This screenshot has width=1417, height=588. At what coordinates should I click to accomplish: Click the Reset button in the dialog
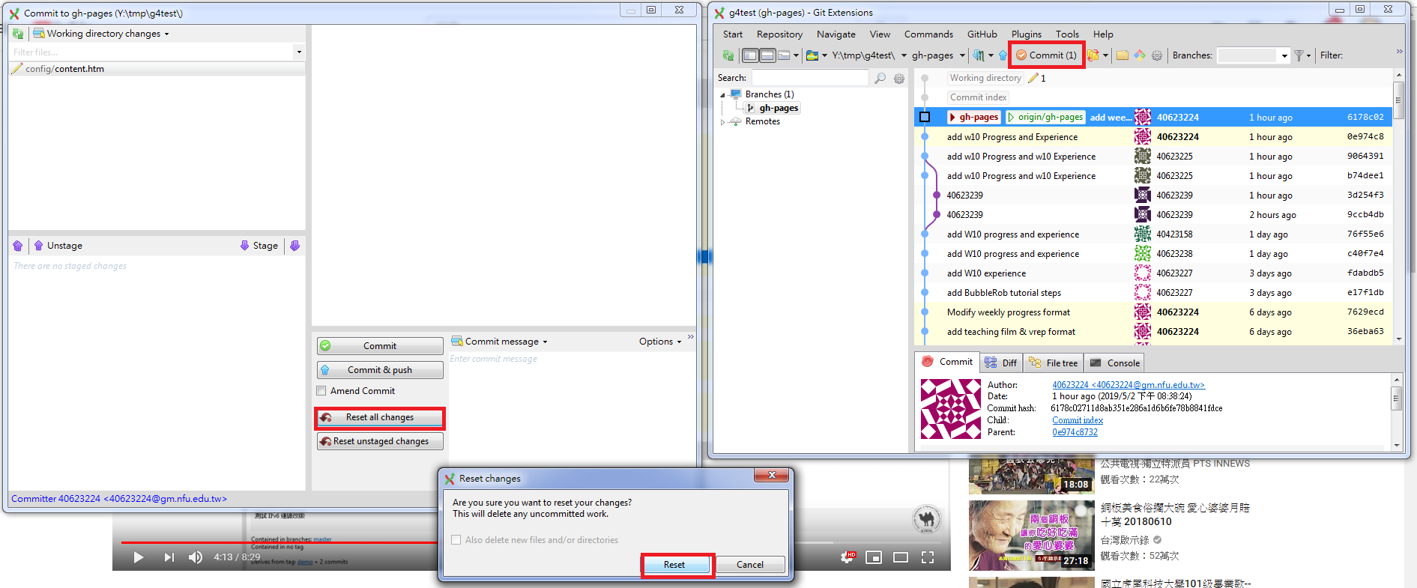pos(674,565)
